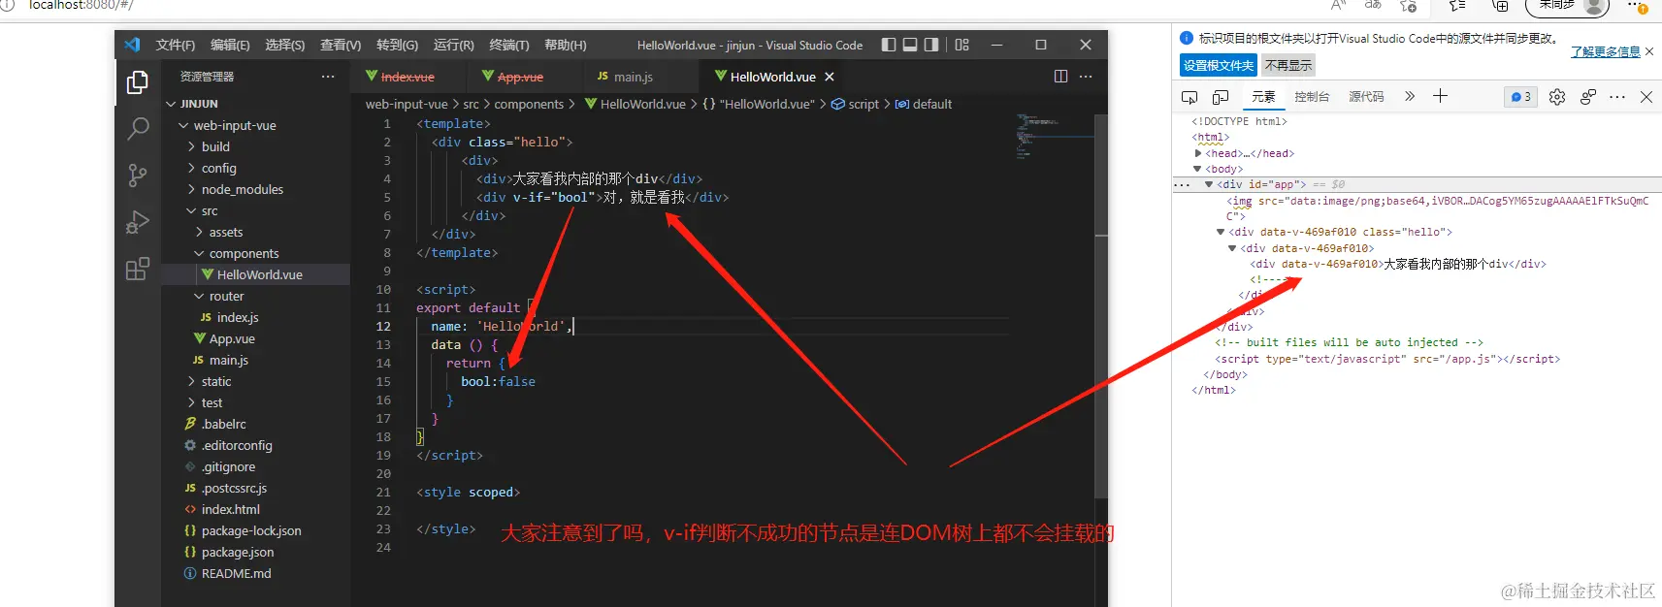Open Edit menu 编辑(E)
This screenshot has width=1662, height=607.
coord(230,45)
